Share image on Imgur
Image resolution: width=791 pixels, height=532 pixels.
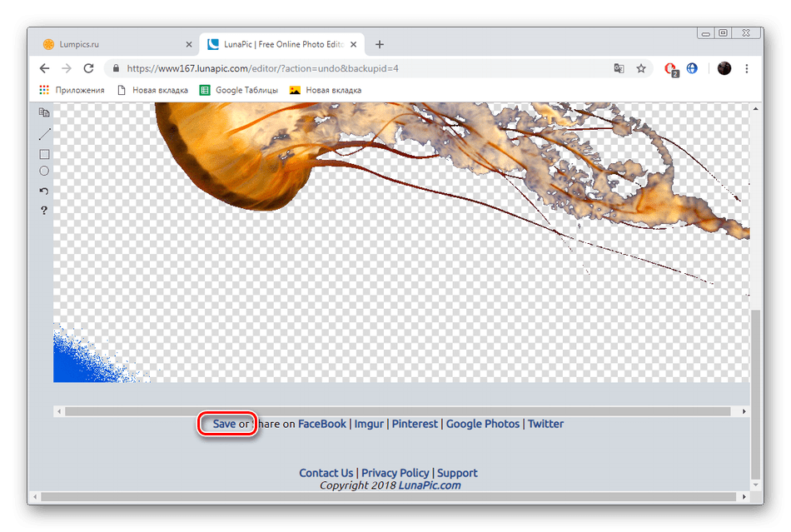[369, 424]
